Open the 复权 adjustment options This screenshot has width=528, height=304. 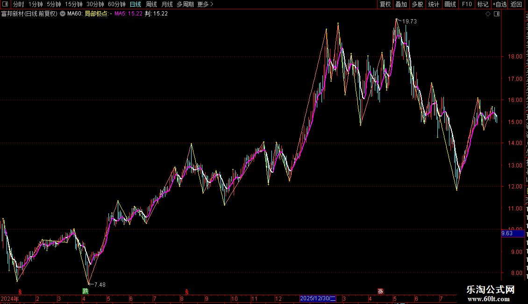[x=385, y=4]
